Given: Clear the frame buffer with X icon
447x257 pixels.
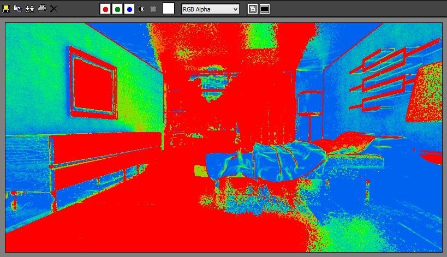Looking at the screenshot, I should tap(53, 9).
